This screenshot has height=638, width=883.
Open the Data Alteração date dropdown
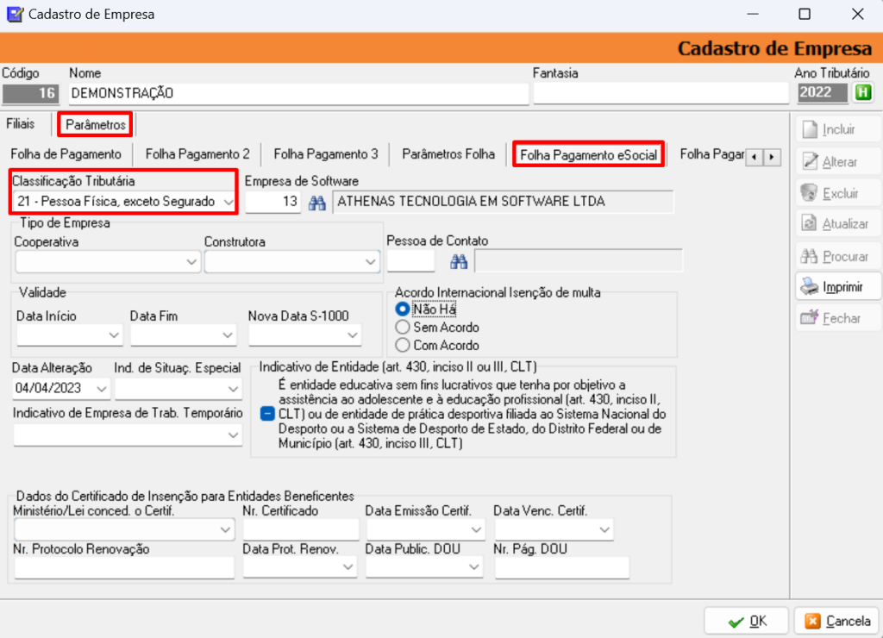(x=102, y=389)
